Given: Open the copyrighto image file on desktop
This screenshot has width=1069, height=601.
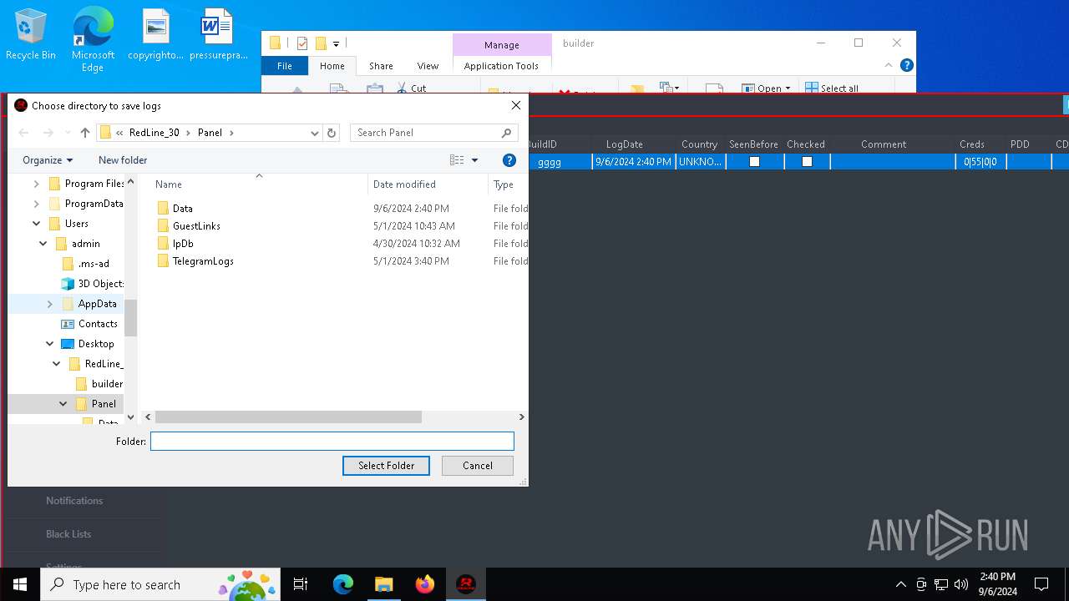Looking at the screenshot, I should [x=155, y=35].
